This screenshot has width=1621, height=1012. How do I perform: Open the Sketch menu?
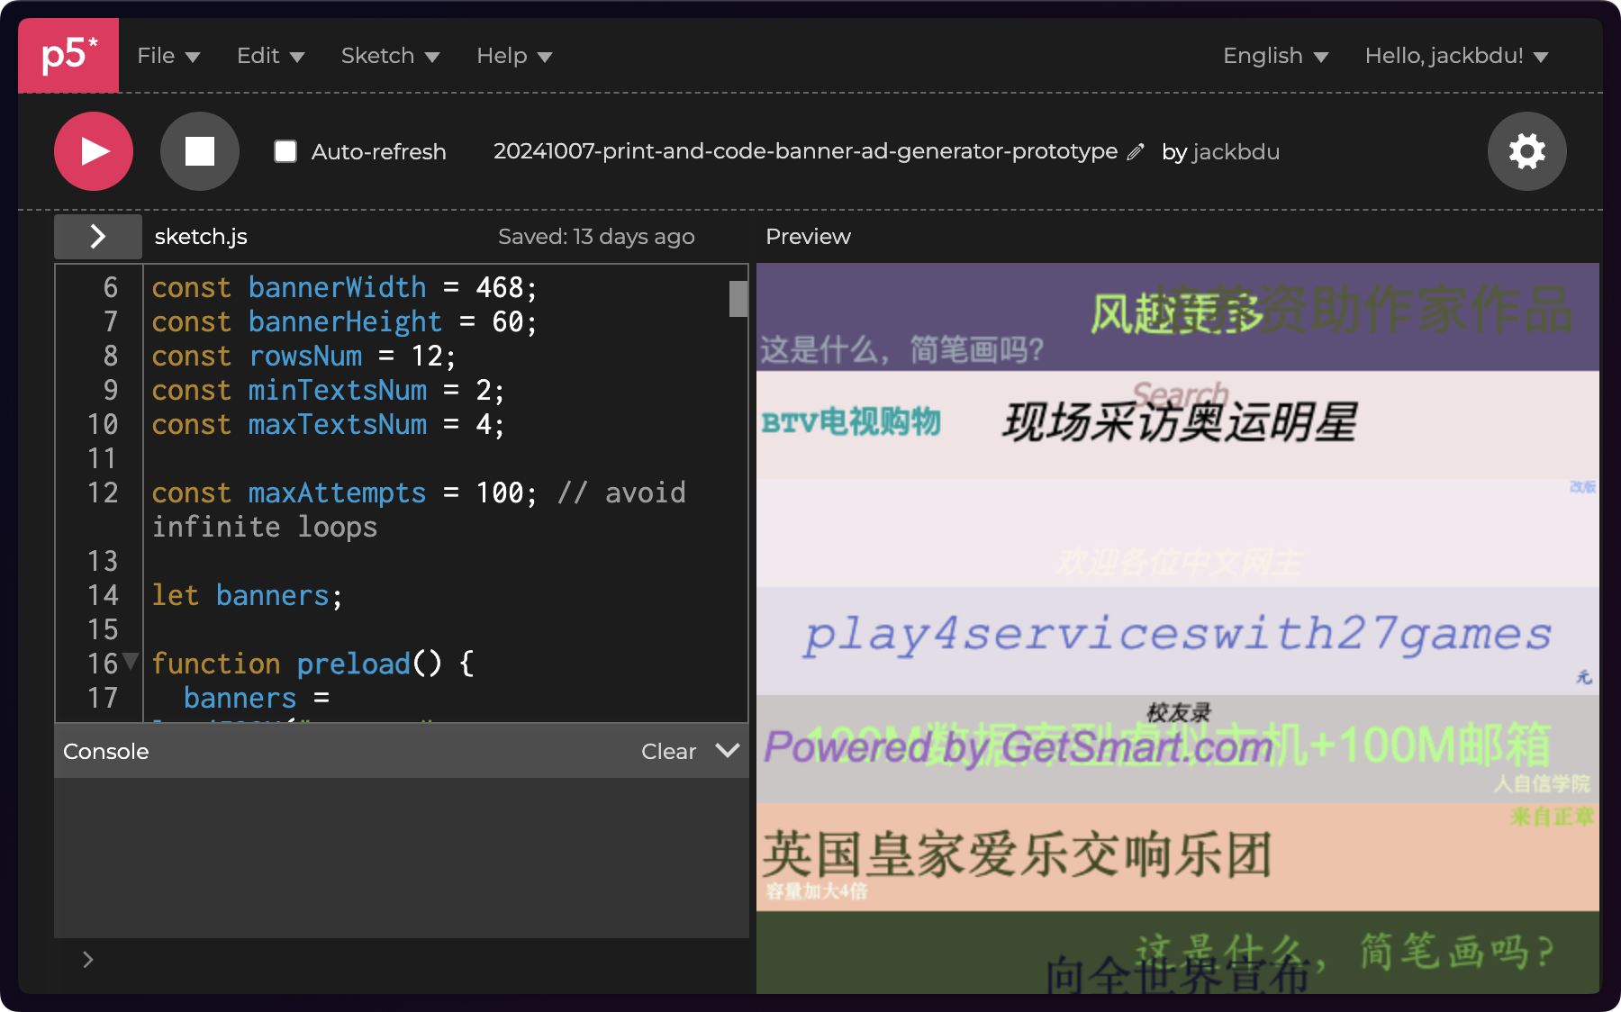389,56
